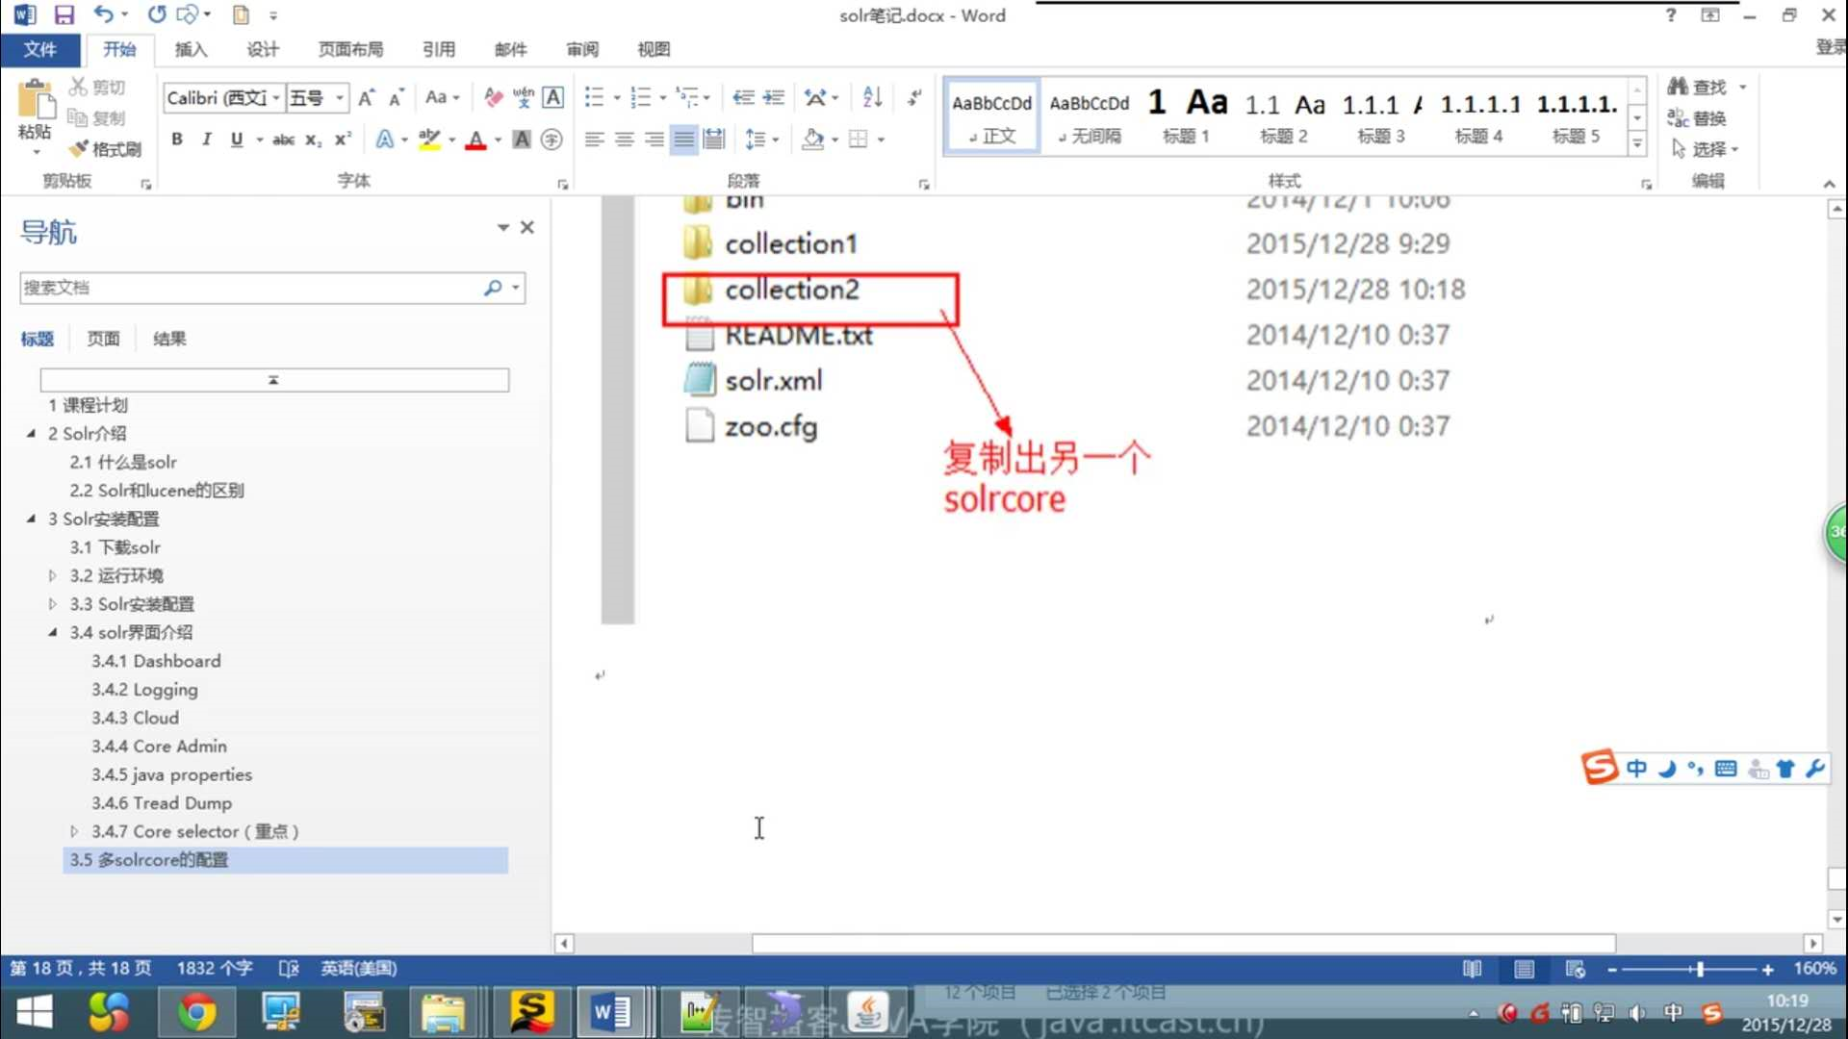Toggle Italic formatting
Screen dimensions: 1848x1039
(207, 139)
